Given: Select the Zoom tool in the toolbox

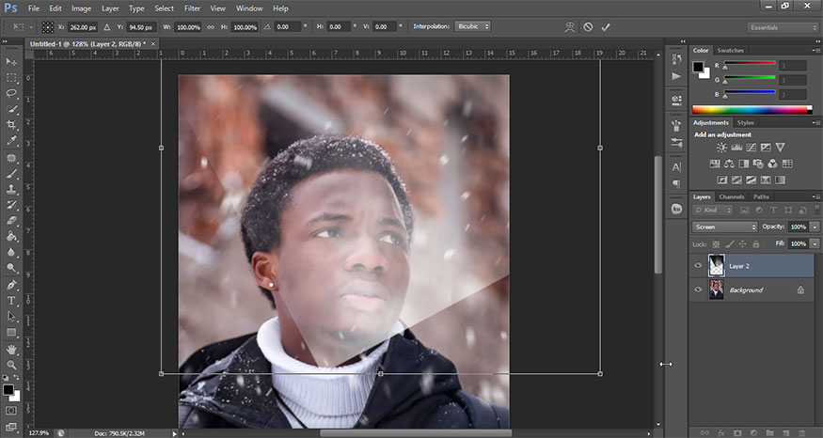Looking at the screenshot, I should point(11,365).
